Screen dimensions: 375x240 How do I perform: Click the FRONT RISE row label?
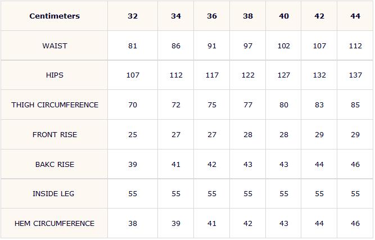(x=55, y=134)
